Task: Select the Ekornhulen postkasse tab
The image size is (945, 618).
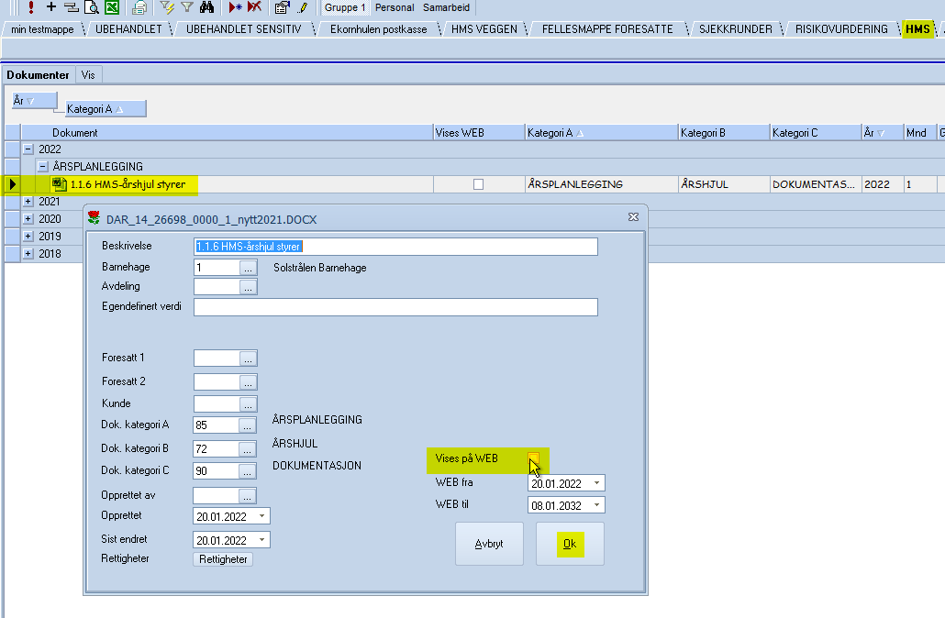Action: pos(379,29)
